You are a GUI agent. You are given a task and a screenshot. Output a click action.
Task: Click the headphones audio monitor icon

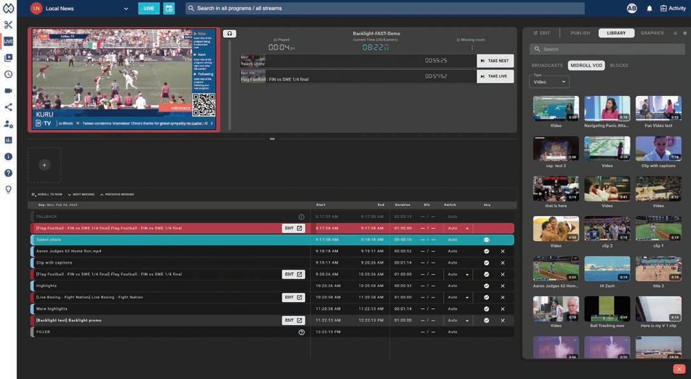[x=229, y=34]
